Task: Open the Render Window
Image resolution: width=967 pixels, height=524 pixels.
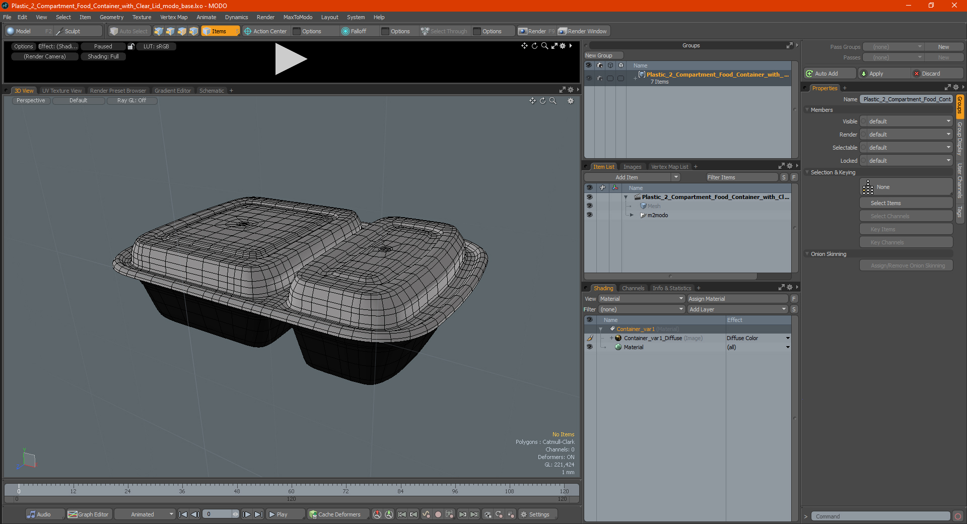Action: click(583, 31)
